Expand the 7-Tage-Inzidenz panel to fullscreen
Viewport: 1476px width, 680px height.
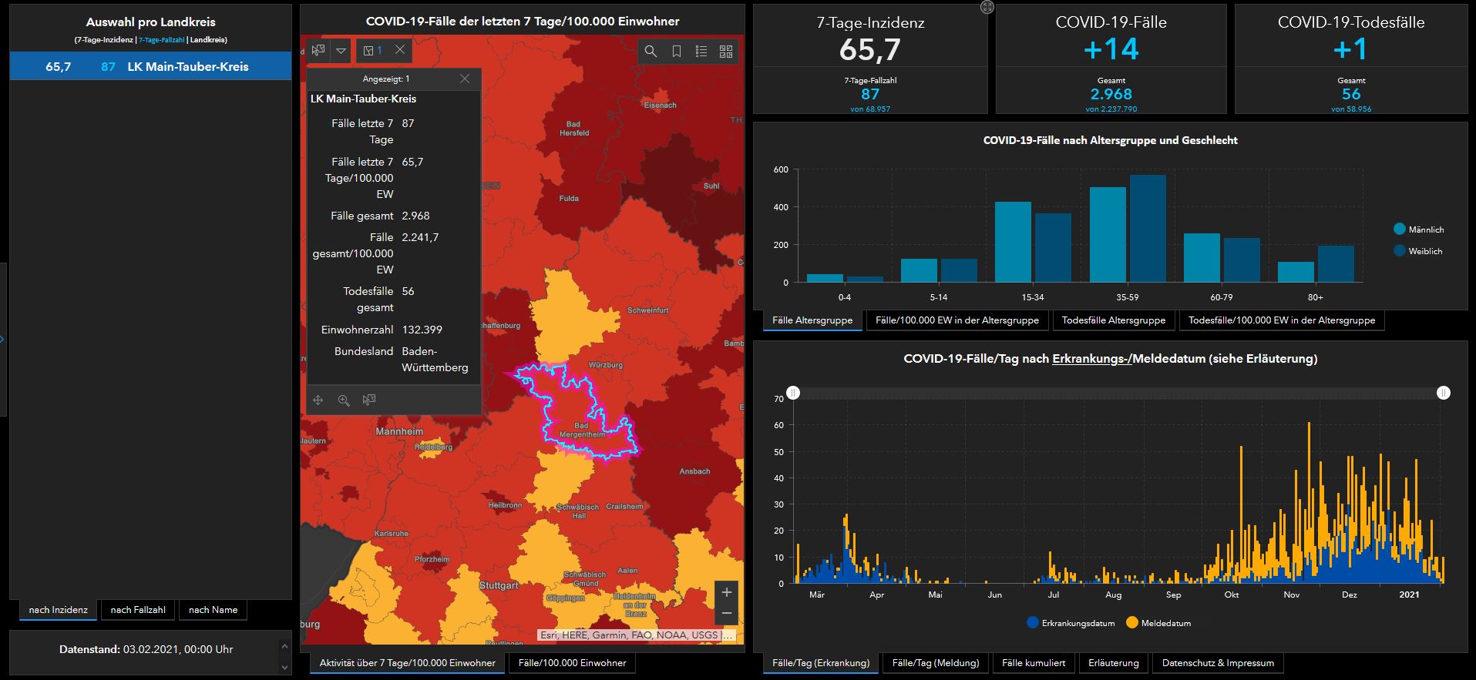[x=987, y=7]
